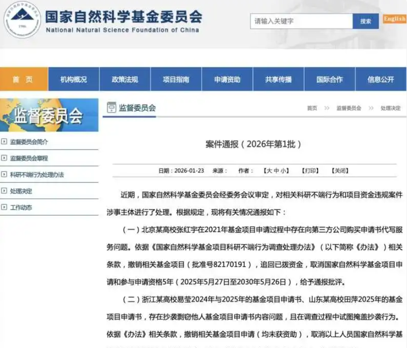Switch to the English site version
Screen dimensions: 407x348
pyautogui.click(x=395, y=19)
